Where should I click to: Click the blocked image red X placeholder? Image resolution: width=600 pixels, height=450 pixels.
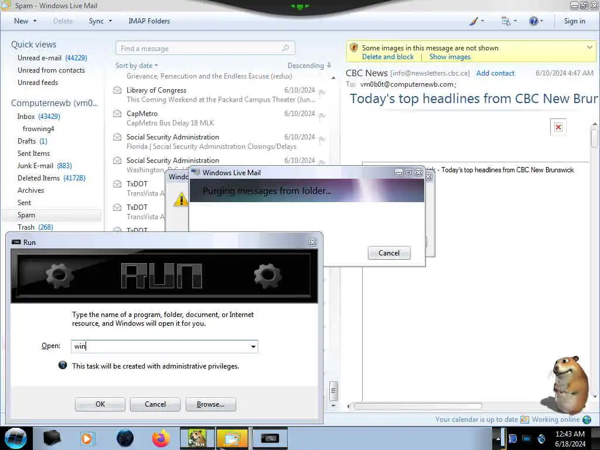(558, 127)
